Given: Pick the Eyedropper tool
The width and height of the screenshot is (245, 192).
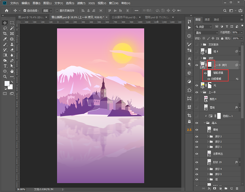Looking at the screenshot, I should 5,39.
